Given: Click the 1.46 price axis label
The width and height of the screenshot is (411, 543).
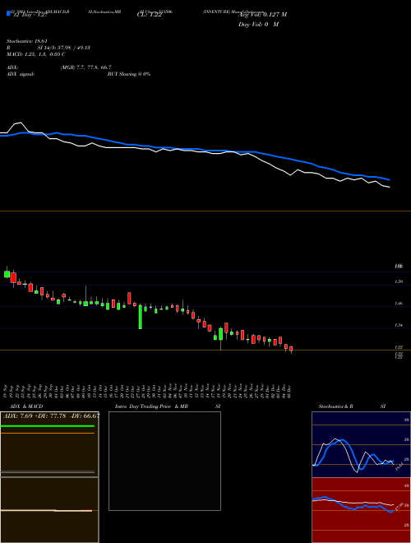Looking at the screenshot, I should pyautogui.click(x=399, y=304).
